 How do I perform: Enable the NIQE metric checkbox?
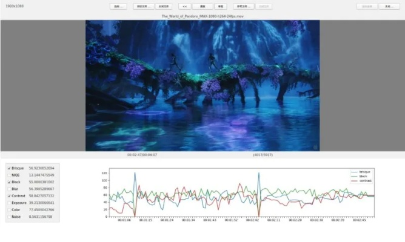(8, 175)
